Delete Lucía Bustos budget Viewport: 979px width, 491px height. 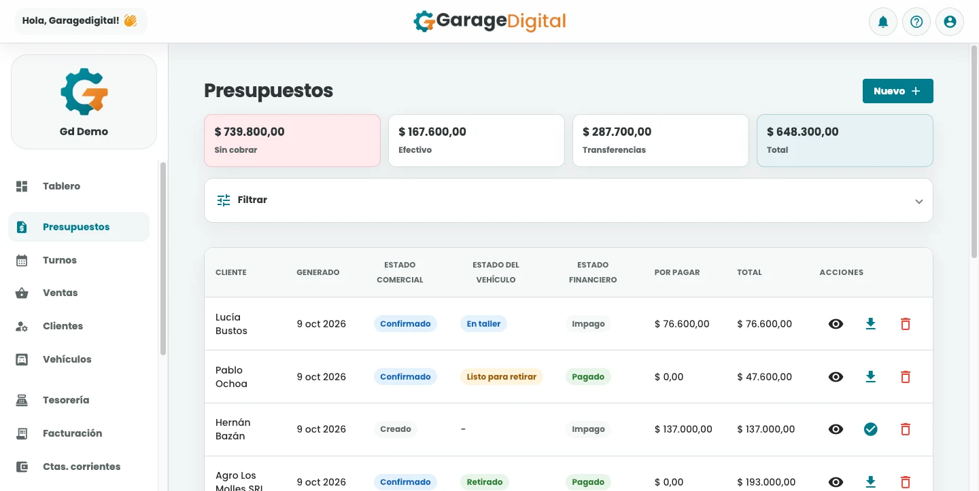(906, 324)
